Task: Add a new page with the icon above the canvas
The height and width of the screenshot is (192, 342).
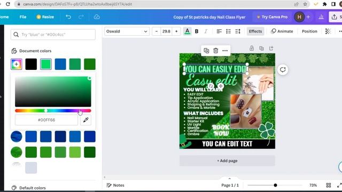Action: tap(271, 48)
